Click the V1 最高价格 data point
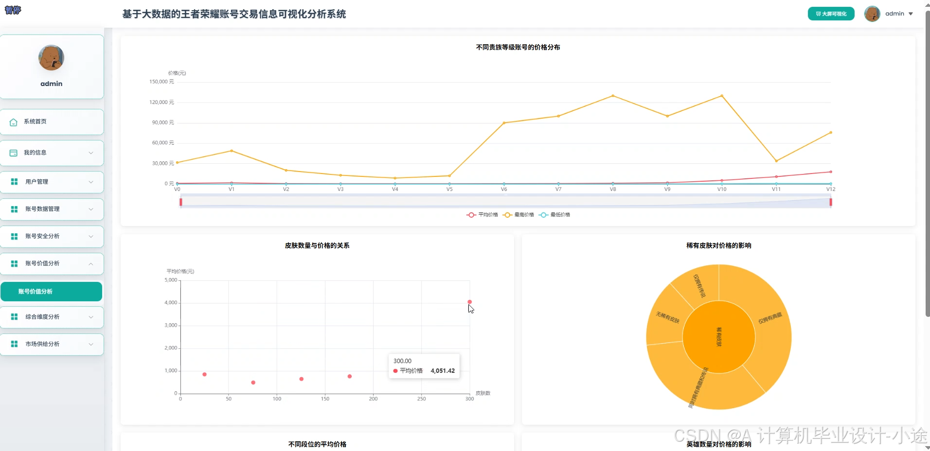 (232, 151)
